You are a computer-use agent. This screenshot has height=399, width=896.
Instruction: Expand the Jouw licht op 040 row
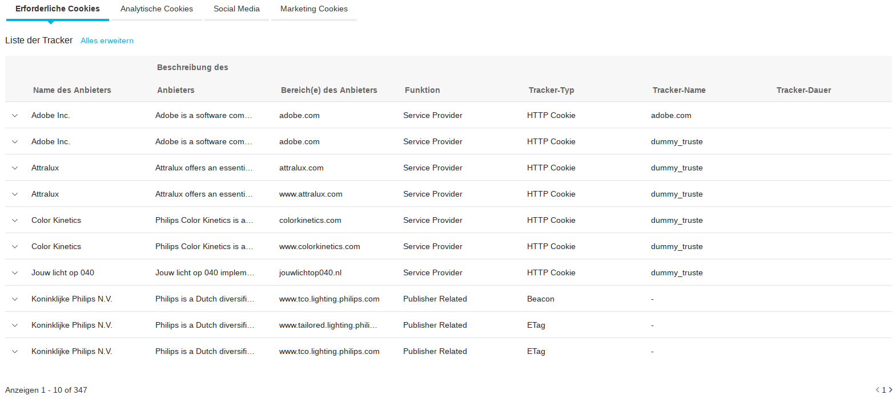point(15,273)
